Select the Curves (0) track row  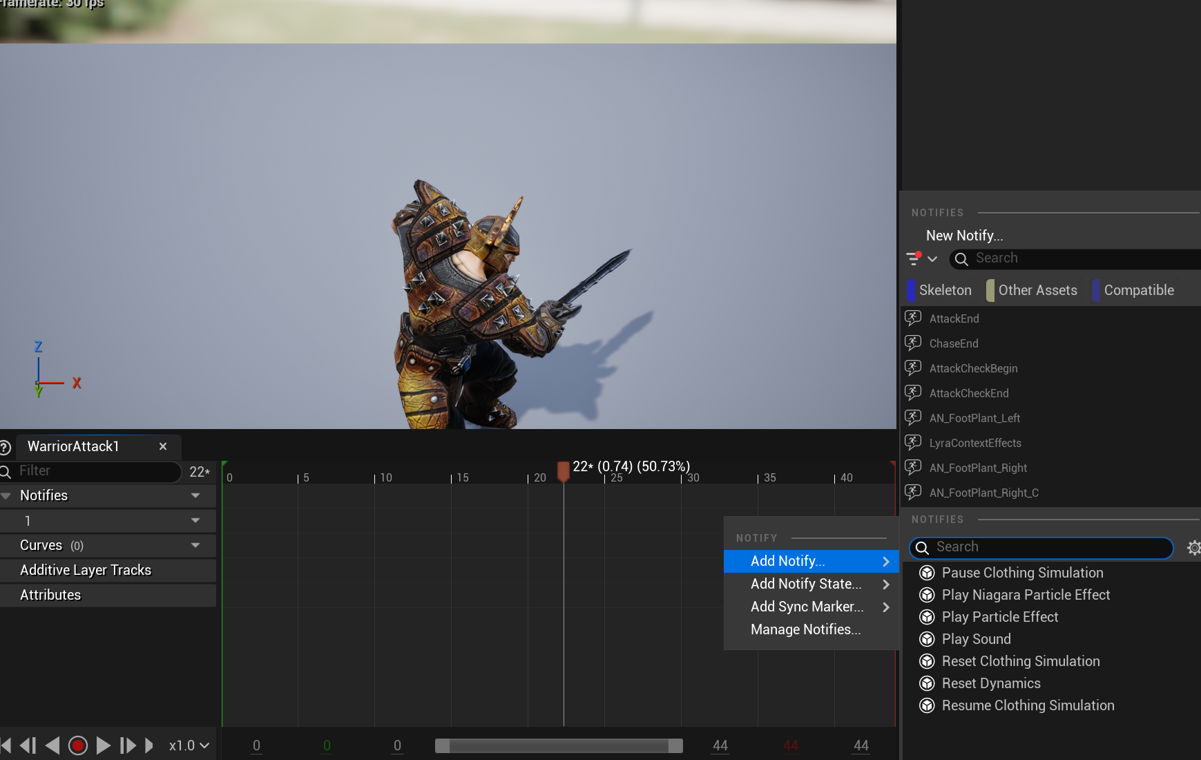[108, 545]
